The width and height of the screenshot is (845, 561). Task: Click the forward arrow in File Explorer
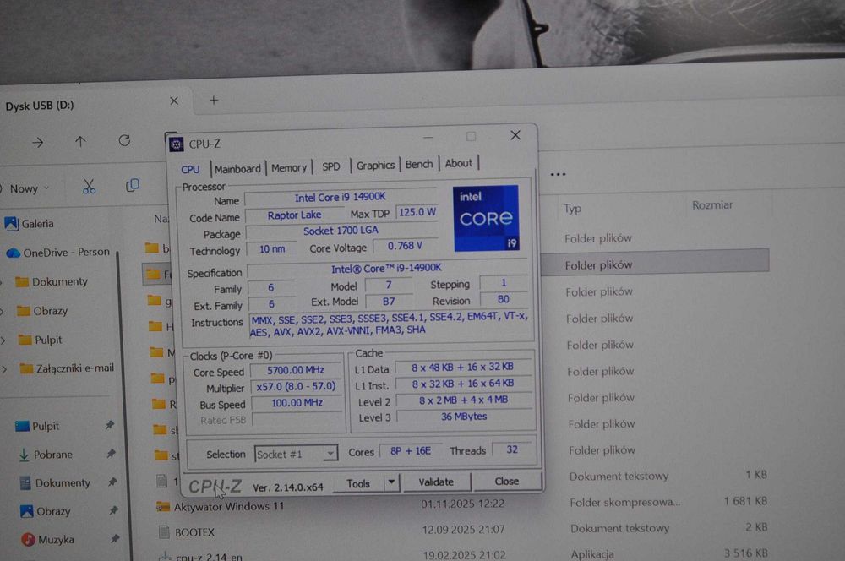pyautogui.click(x=38, y=142)
